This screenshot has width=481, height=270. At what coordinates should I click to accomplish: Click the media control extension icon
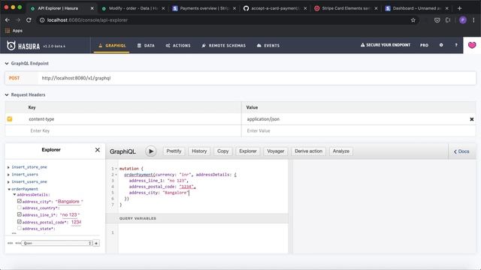[x=448, y=20]
